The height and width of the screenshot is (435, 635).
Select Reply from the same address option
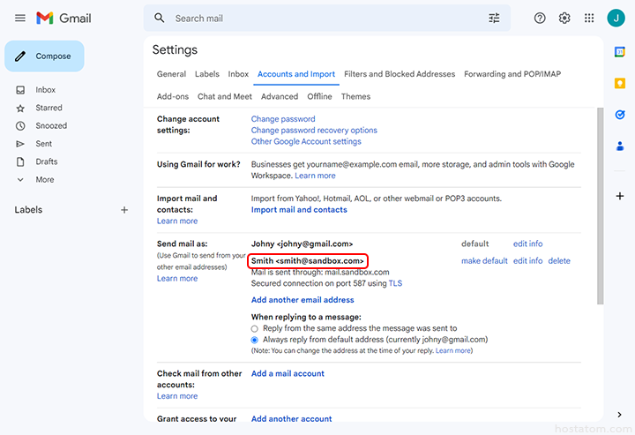(x=255, y=328)
